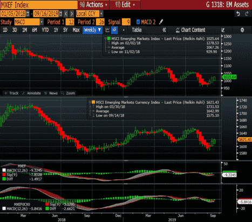The image size is (252, 222).
Task: Switch to Table view
Action: click(137, 30)
